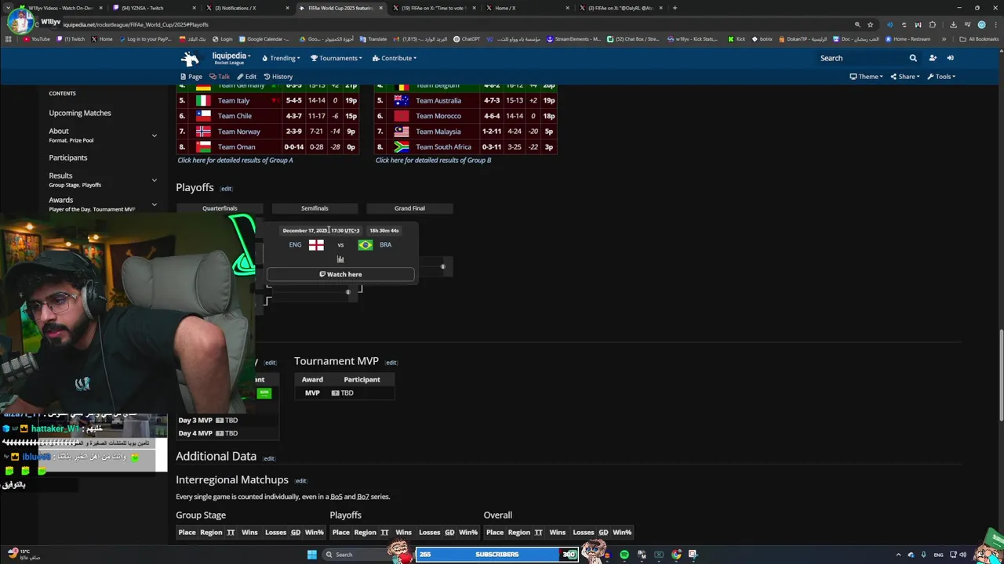Select the Page tab
Image resolution: width=1004 pixels, height=564 pixels.
(191, 77)
